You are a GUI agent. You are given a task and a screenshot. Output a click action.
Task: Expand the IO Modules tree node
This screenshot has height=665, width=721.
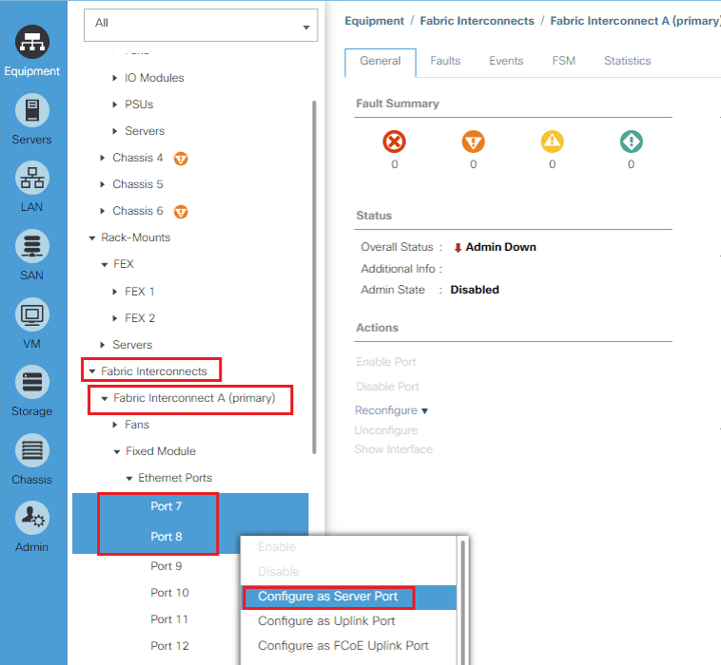point(115,78)
